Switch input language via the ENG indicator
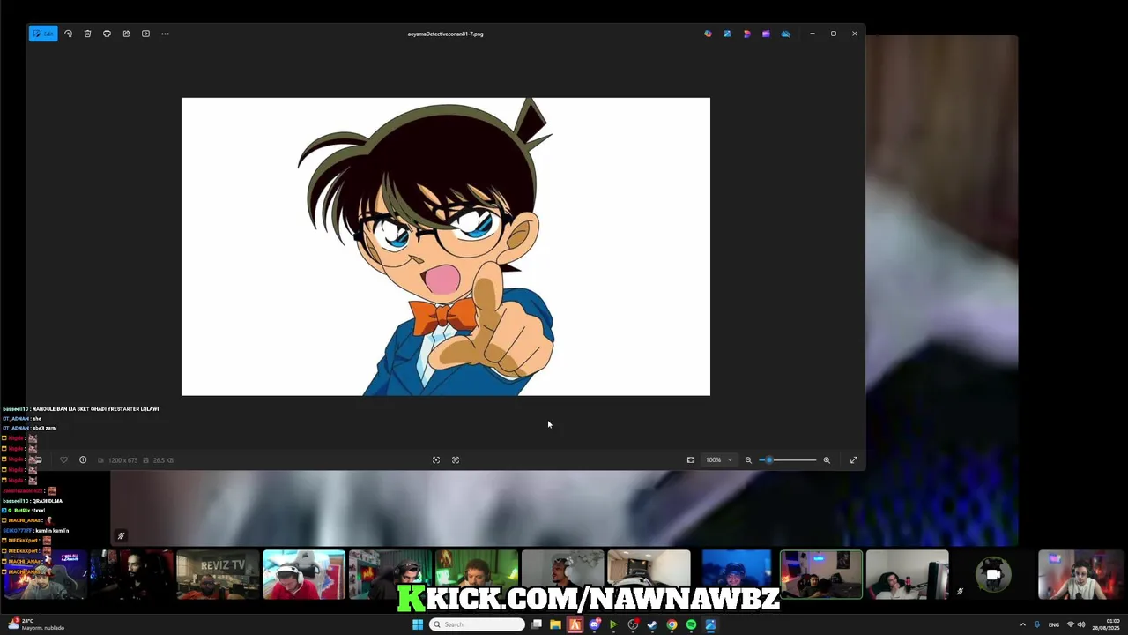The image size is (1128, 635). point(1053,624)
